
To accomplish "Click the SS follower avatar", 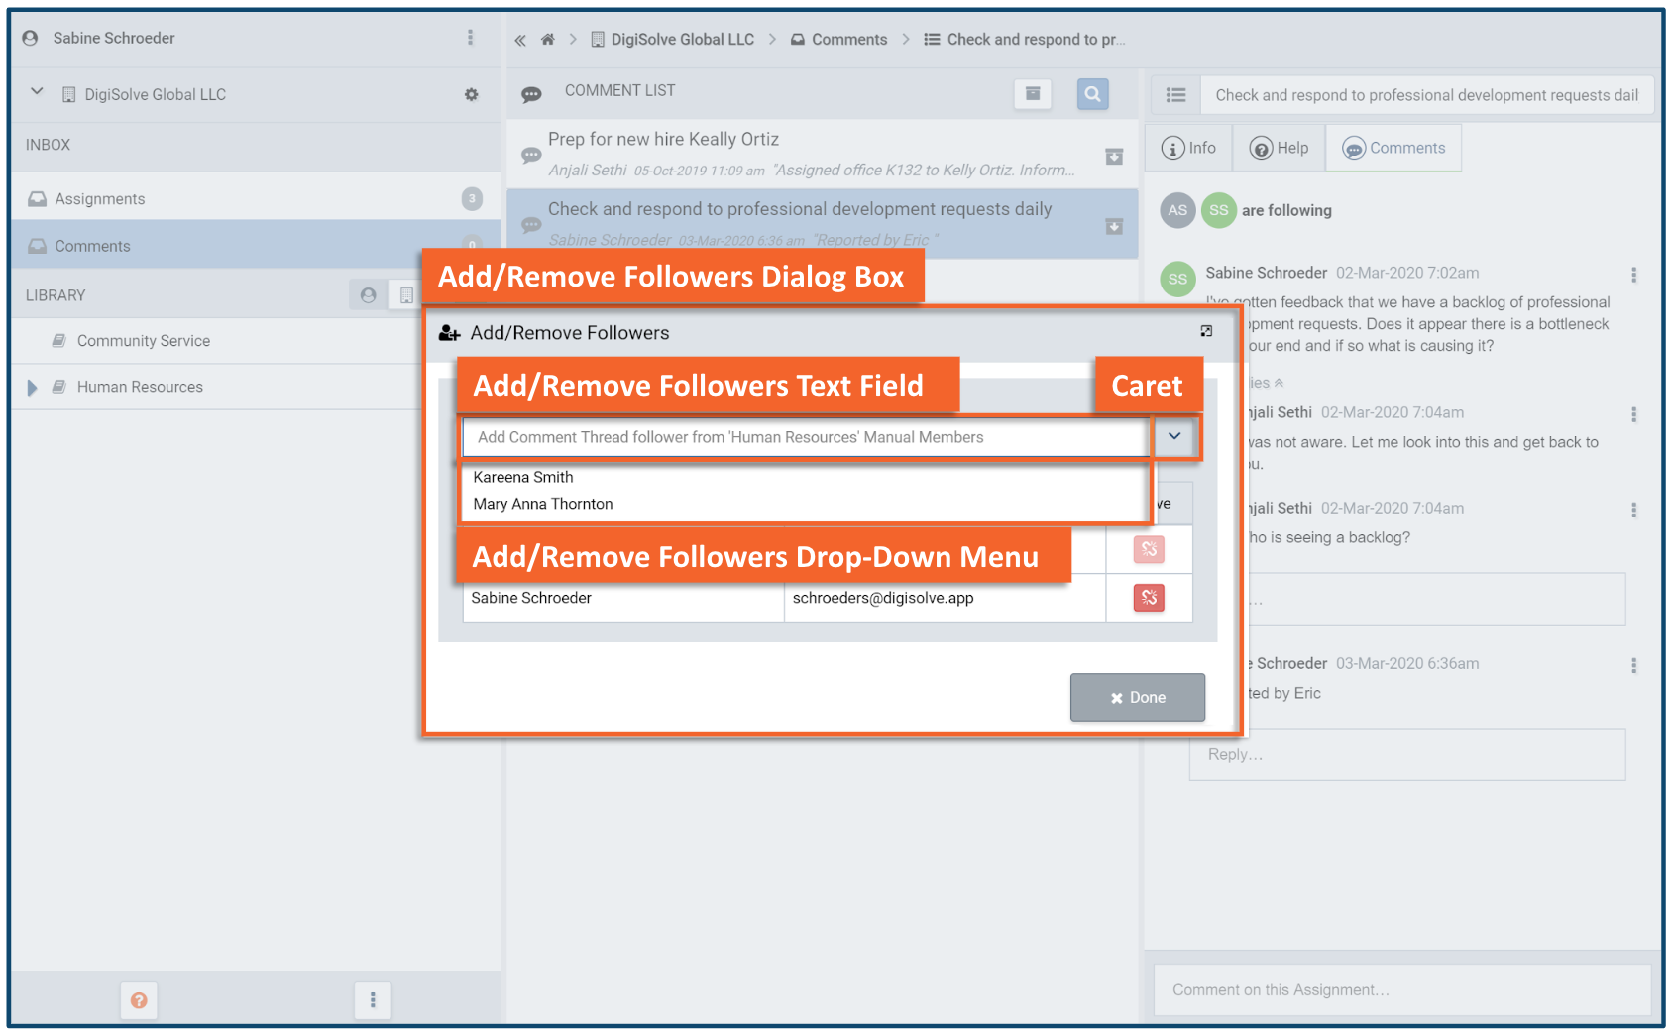I will pos(1218,210).
